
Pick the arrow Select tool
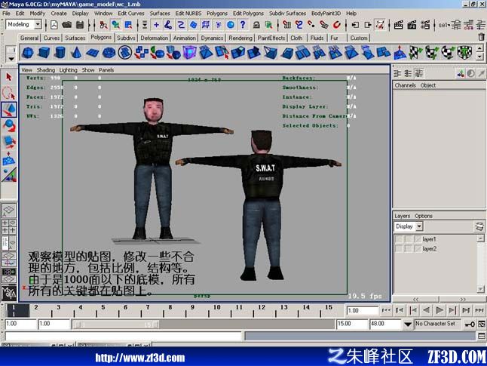(9, 77)
